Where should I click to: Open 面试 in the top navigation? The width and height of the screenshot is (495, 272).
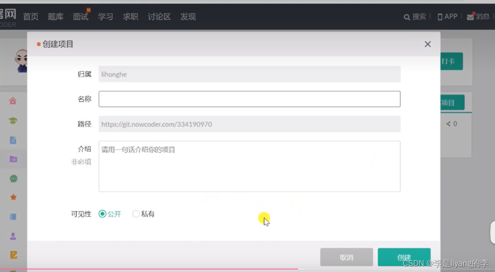[x=81, y=17]
